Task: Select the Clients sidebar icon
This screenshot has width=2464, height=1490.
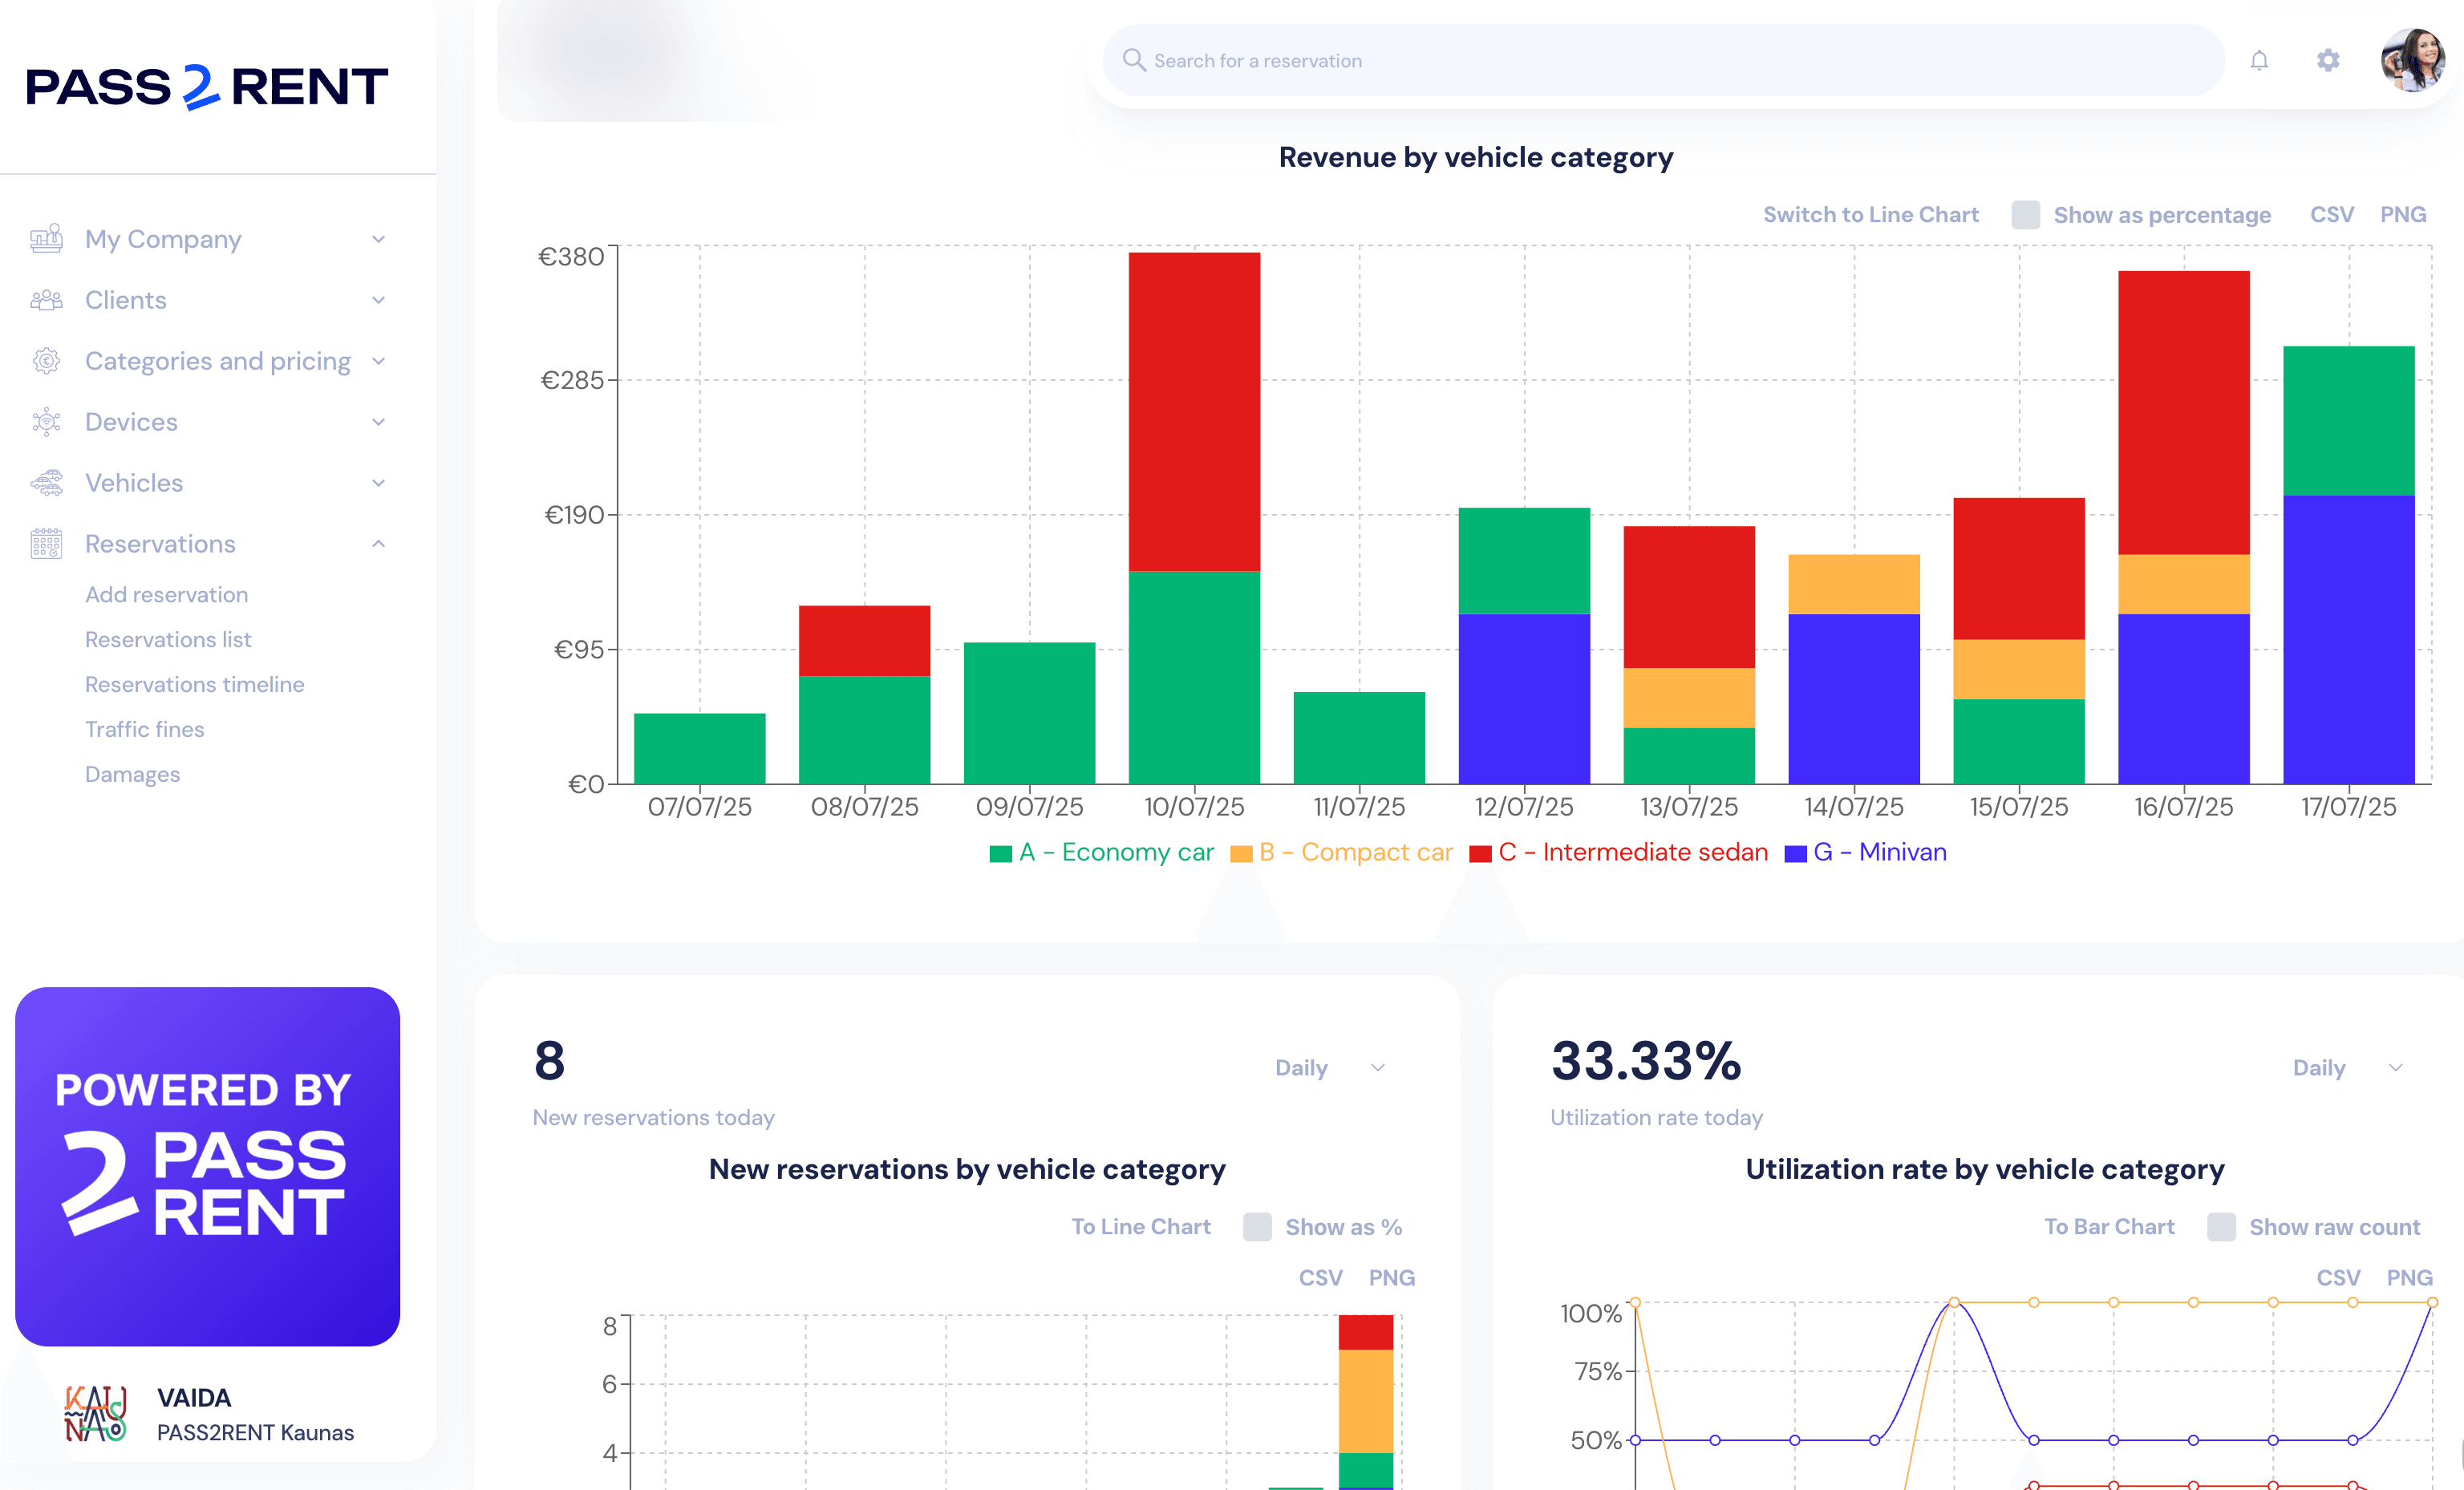Action: 45,300
